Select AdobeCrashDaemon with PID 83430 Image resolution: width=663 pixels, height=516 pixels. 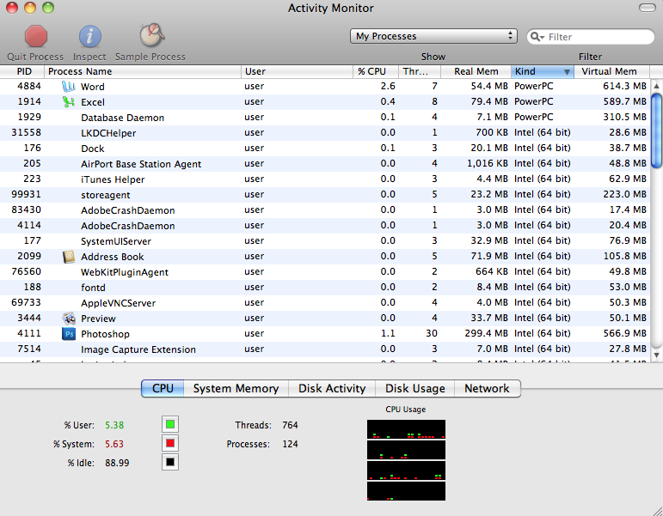325,209
